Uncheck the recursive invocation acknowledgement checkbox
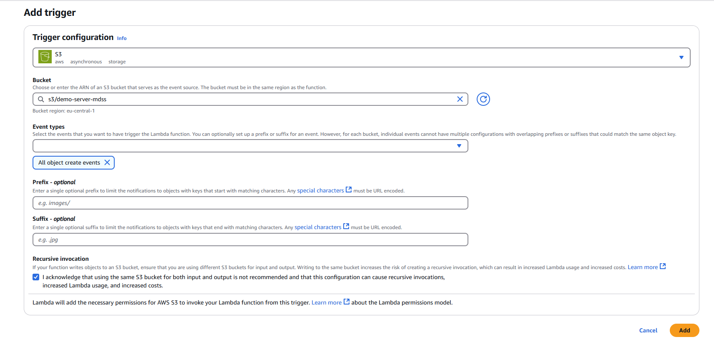Viewport: 714px width, 347px height. tap(36, 277)
